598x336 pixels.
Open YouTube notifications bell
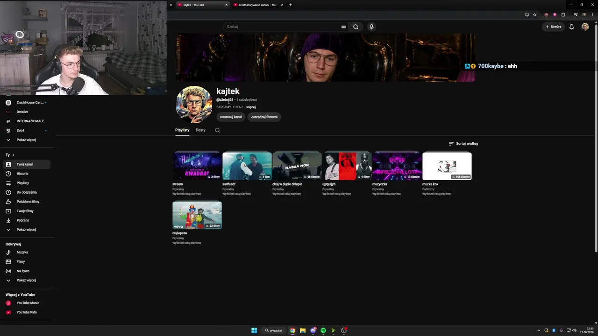tap(571, 27)
